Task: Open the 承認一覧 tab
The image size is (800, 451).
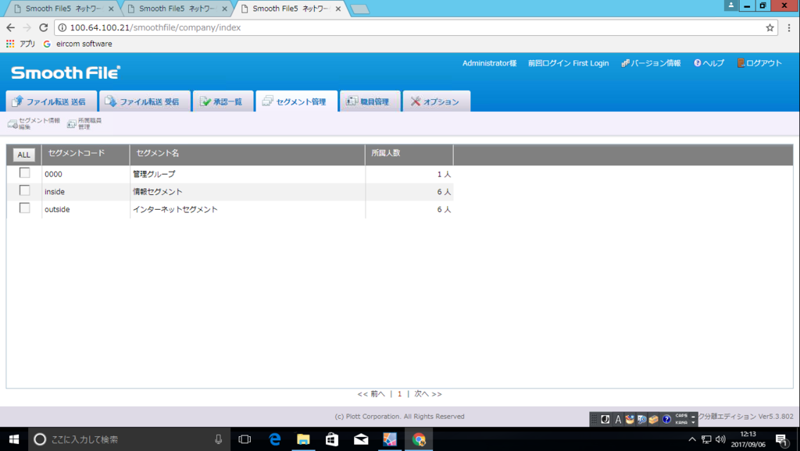Action: pyautogui.click(x=223, y=101)
